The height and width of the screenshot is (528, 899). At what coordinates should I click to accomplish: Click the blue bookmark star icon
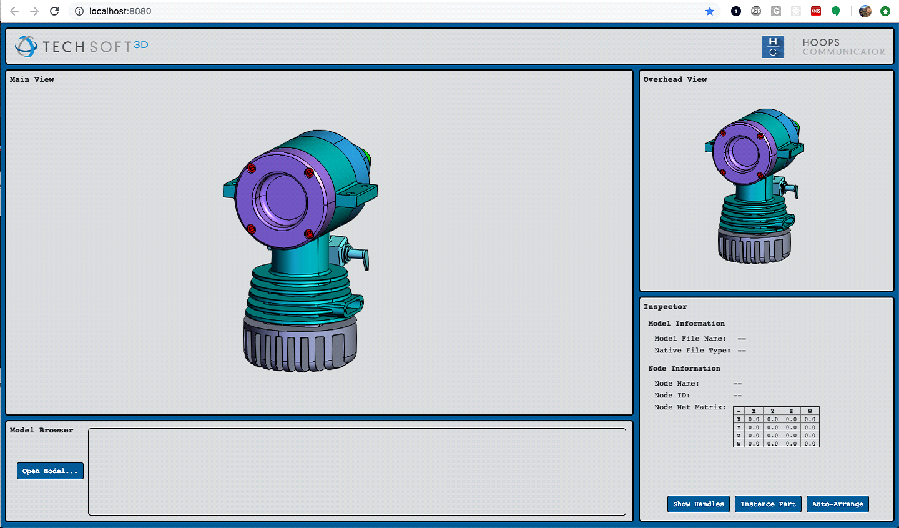(x=710, y=11)
